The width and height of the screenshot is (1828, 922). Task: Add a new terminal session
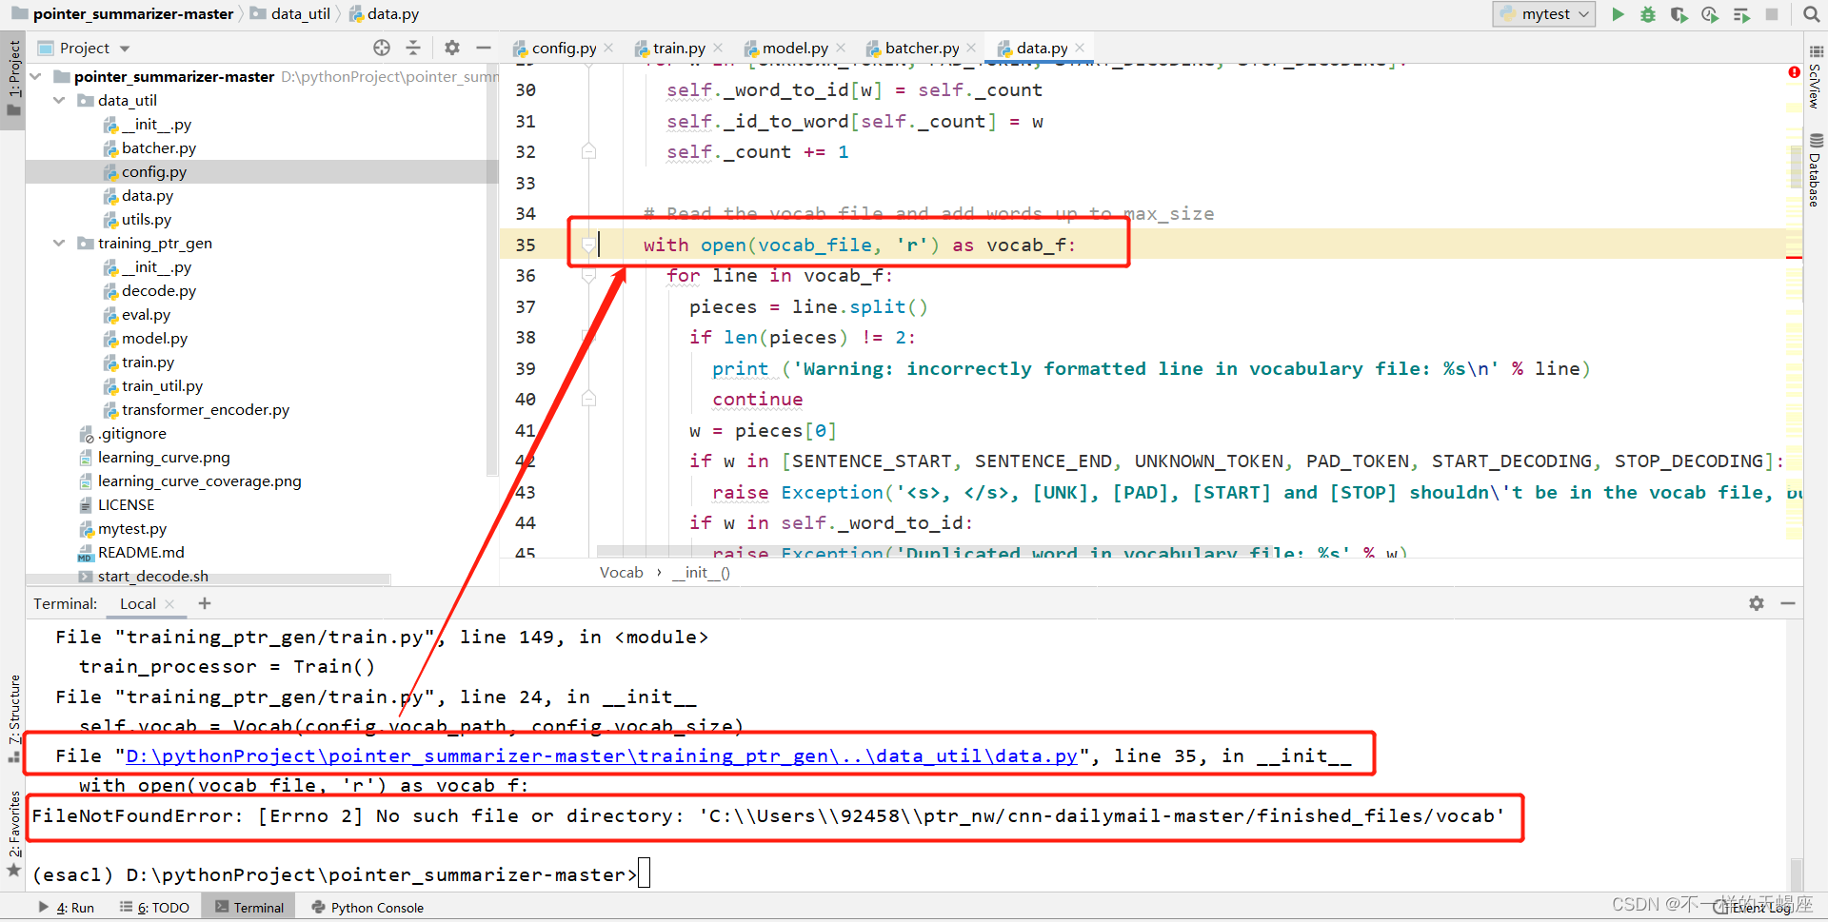point(205,603)
